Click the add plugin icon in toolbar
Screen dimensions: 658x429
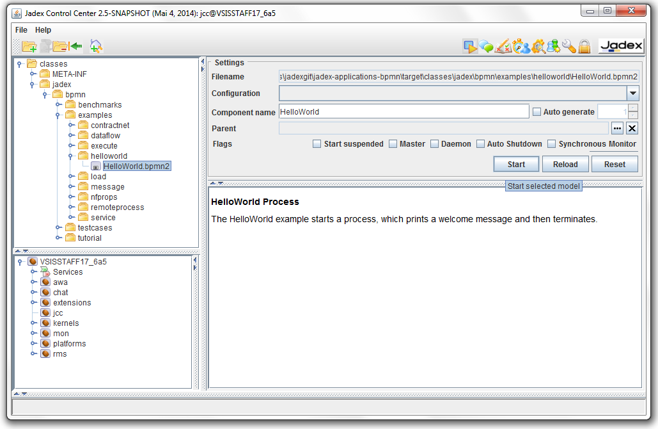point(96,46)
